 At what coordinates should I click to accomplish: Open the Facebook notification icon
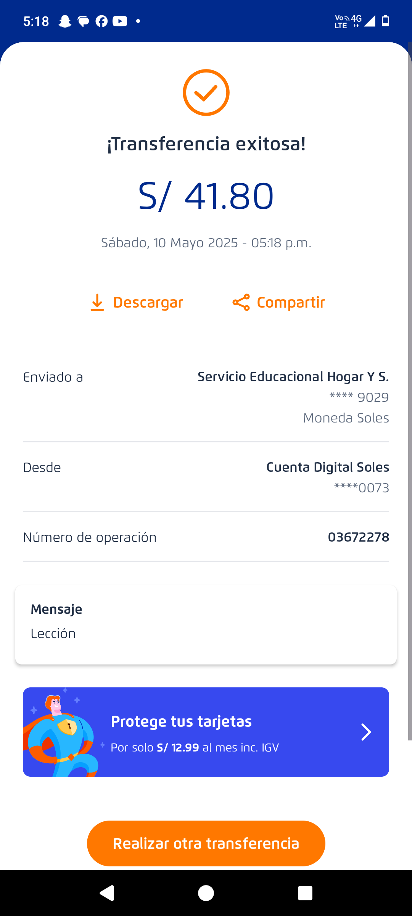tap(101, 21)
